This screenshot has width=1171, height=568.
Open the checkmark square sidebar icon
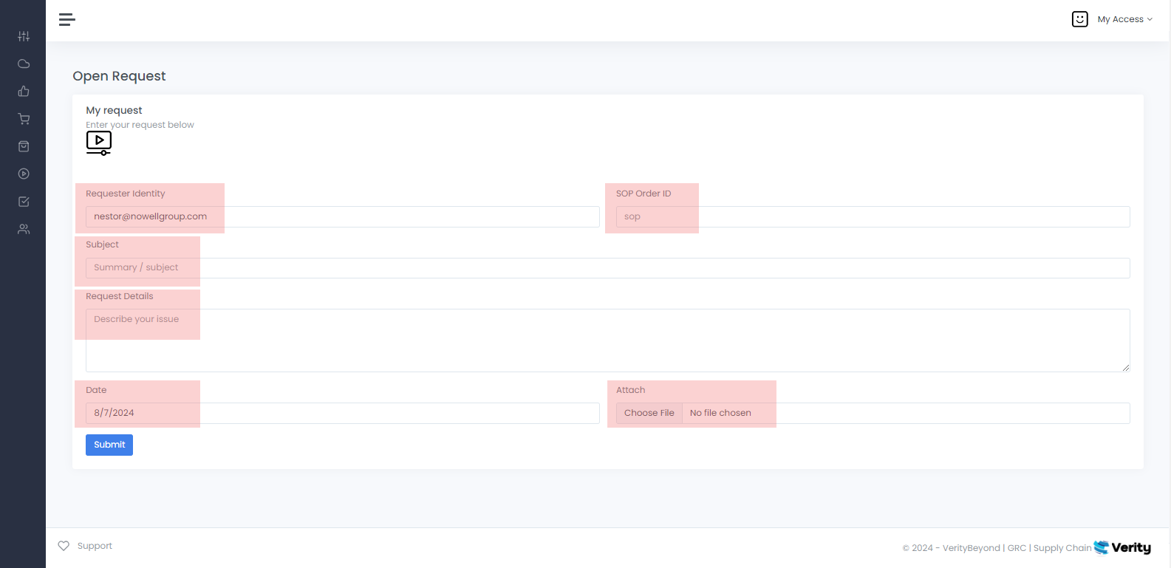pyautogui.click(x=24, y=202)
